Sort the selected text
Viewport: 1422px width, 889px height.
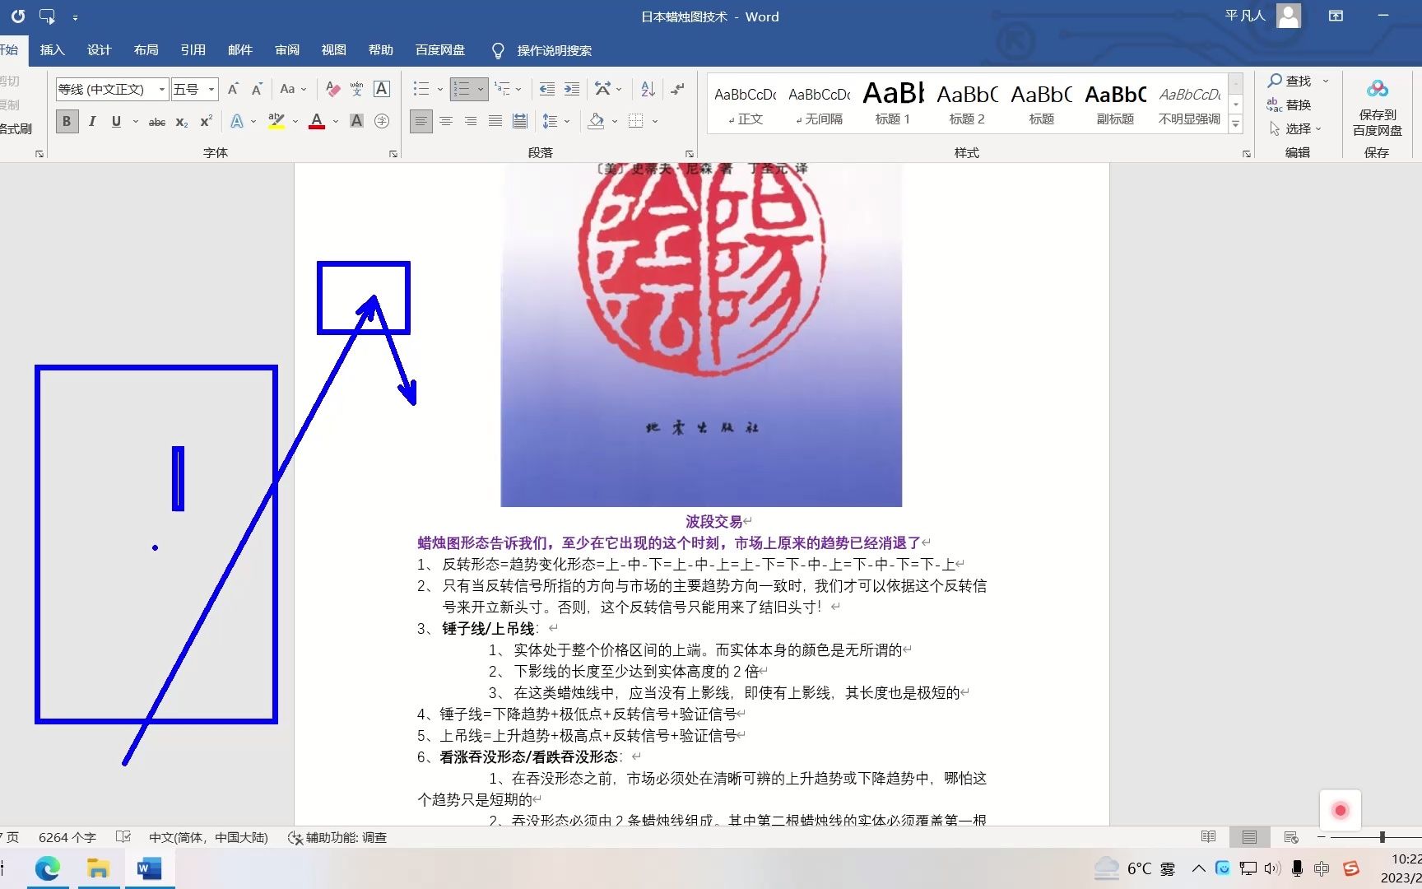point(648,89)
